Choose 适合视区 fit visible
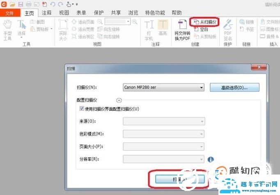Screen dimensions: 280x195 coord(83,36)
